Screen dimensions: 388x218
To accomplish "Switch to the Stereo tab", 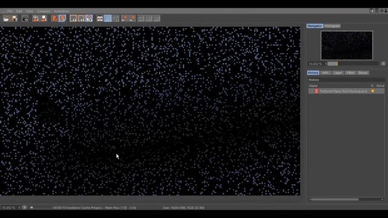I will tap(363, 73).
